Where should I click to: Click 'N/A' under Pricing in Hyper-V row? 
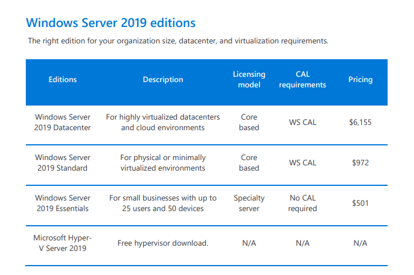361,243
